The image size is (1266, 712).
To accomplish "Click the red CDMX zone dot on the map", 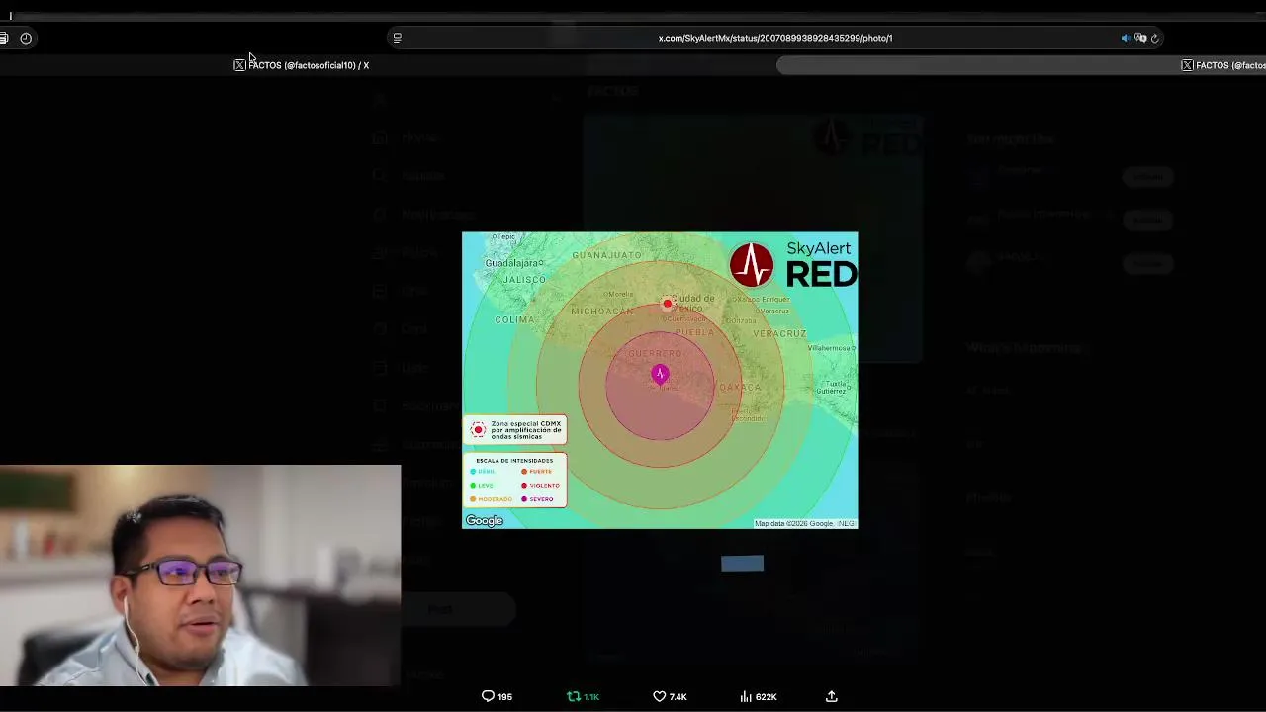I will 668,304.
